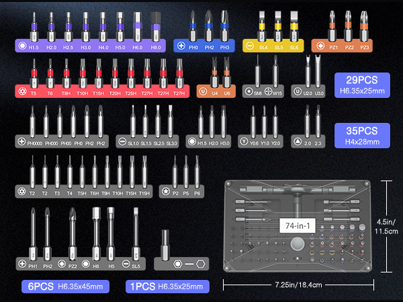
Task: Click the purple-banded H8.0 hex bit
Action: (x=155, y=28)
